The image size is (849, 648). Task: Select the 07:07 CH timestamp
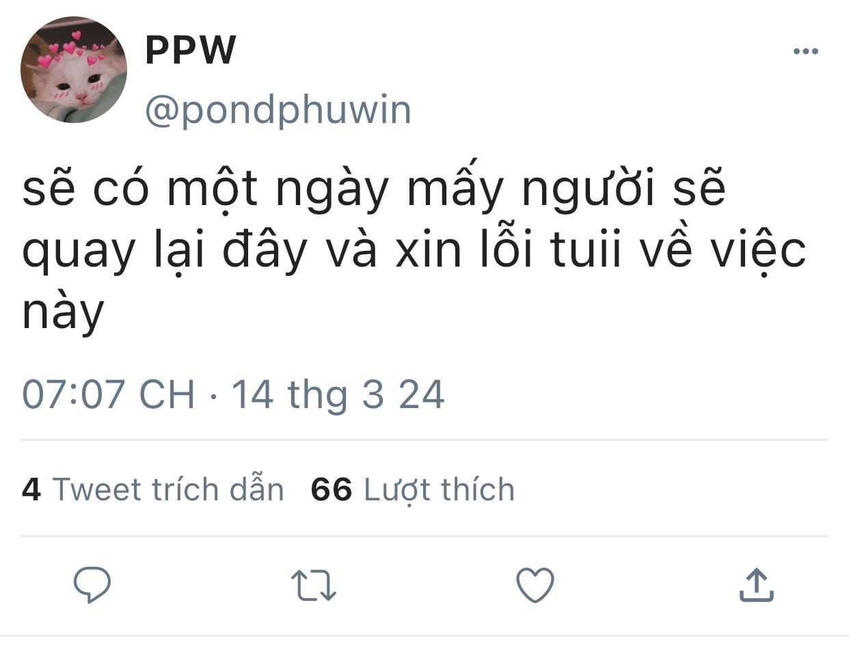[x=108, y=395]
